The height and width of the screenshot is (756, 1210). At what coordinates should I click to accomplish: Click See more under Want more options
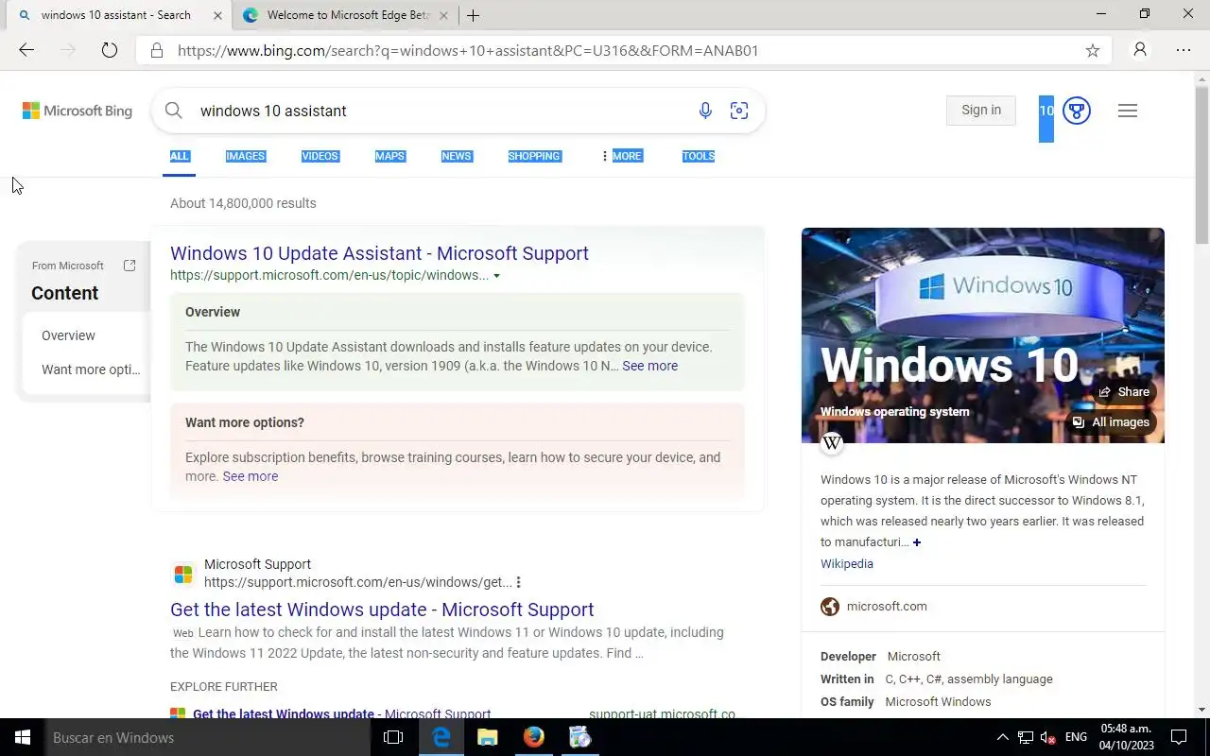pos(251,476)
